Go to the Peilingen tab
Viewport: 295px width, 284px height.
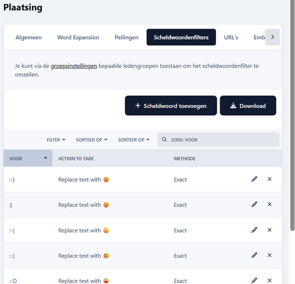pos(126,37)
